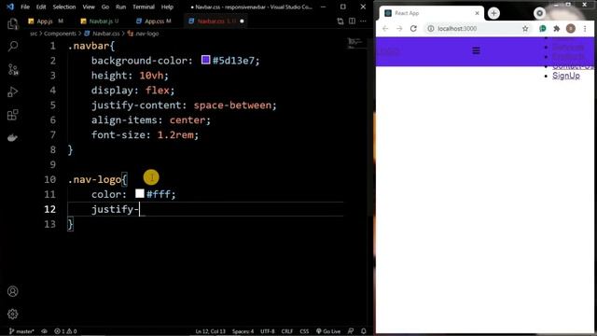Viewport: 597px width, 336px height.
Task: Switch to the App.js editor tab
Action: (x=46, y=21)
